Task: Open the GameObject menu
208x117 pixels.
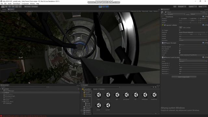Action: coord(17,4)
